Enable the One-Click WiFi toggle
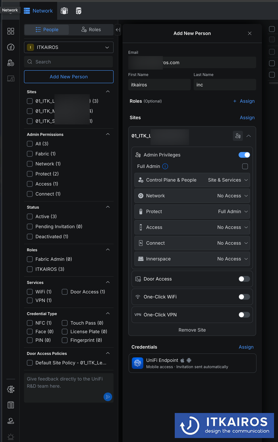This screenshot has width=278, height=442. tap(244, 297)
